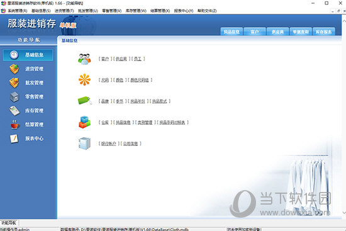This screenshot has width=346, height=231.
Task: Open the 公司信息 link
Action: click(130, 144)
